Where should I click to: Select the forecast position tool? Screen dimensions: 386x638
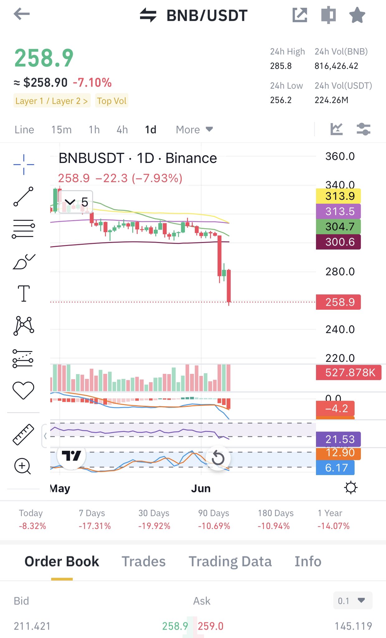pyautogui.click(x=23, y=358)
